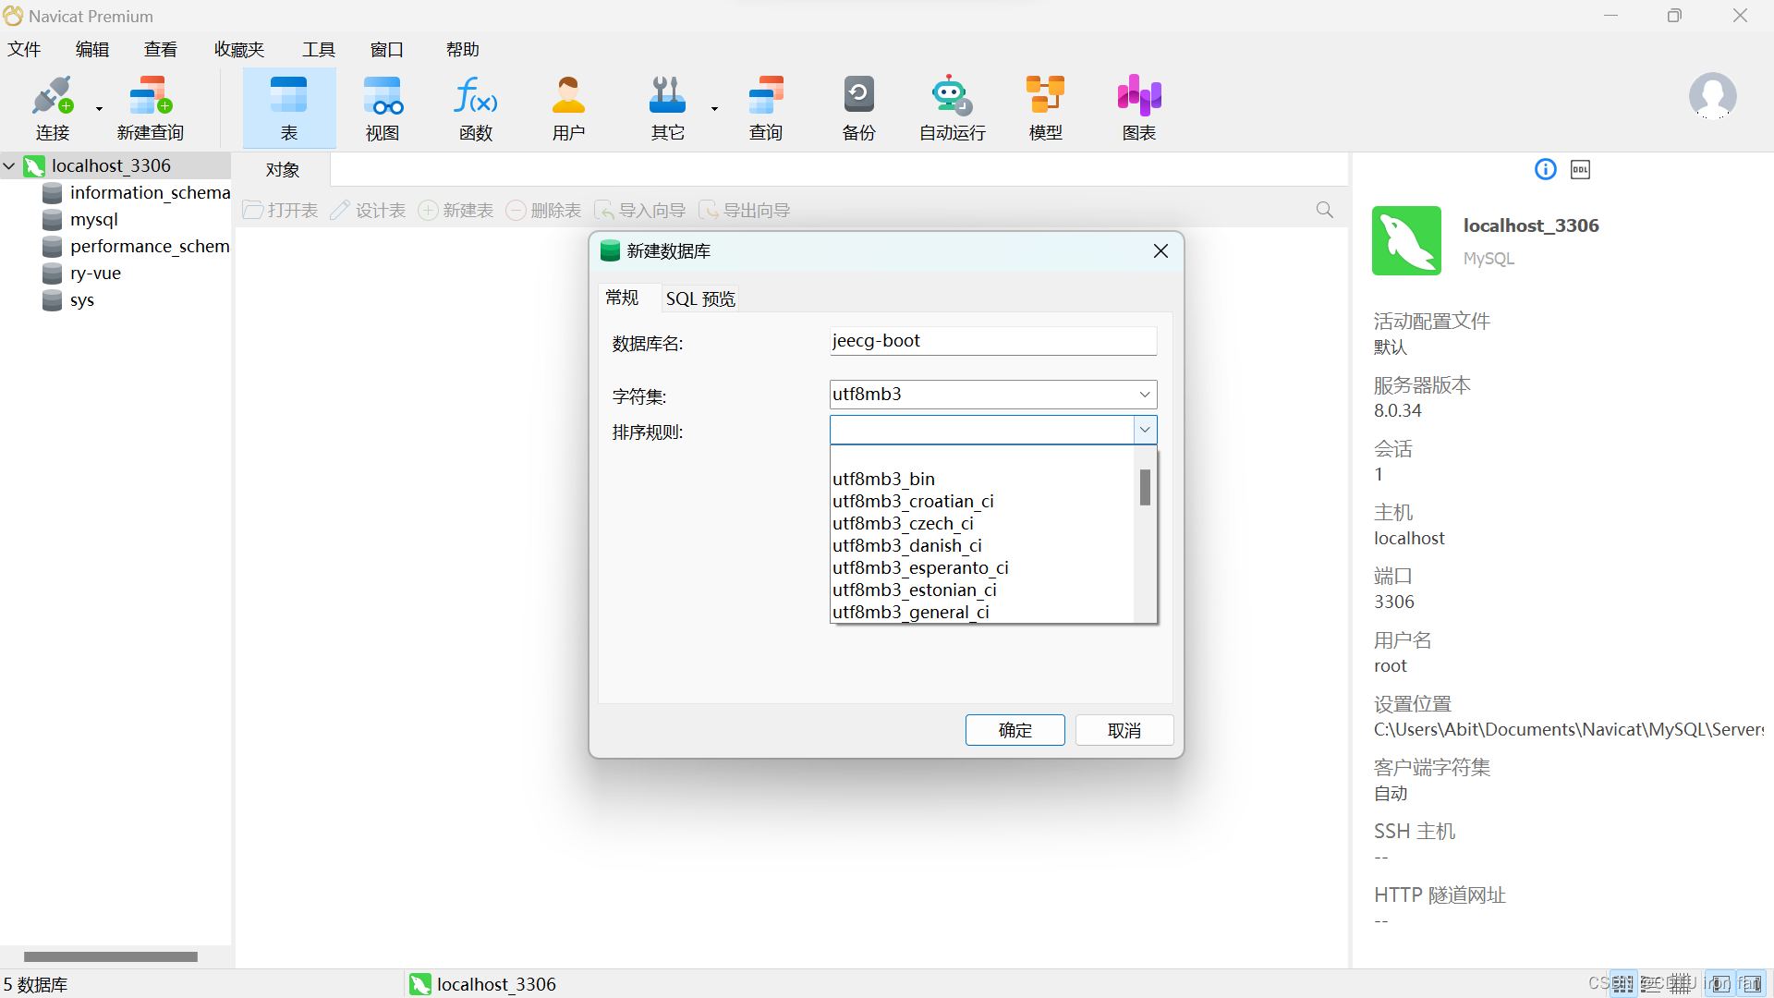
Task: Open the Edit (编辑) menu
Action: [x=92, y=49]
